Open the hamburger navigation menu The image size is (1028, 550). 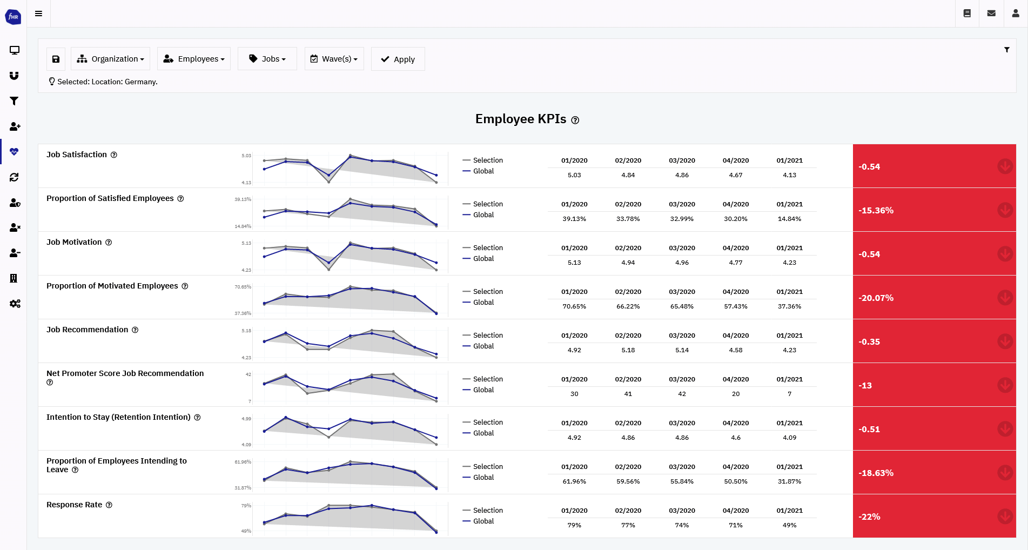38,13
